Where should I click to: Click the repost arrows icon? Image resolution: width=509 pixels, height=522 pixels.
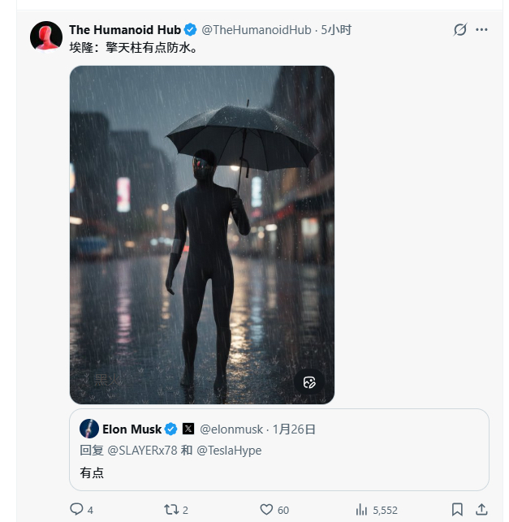point(171,509)
